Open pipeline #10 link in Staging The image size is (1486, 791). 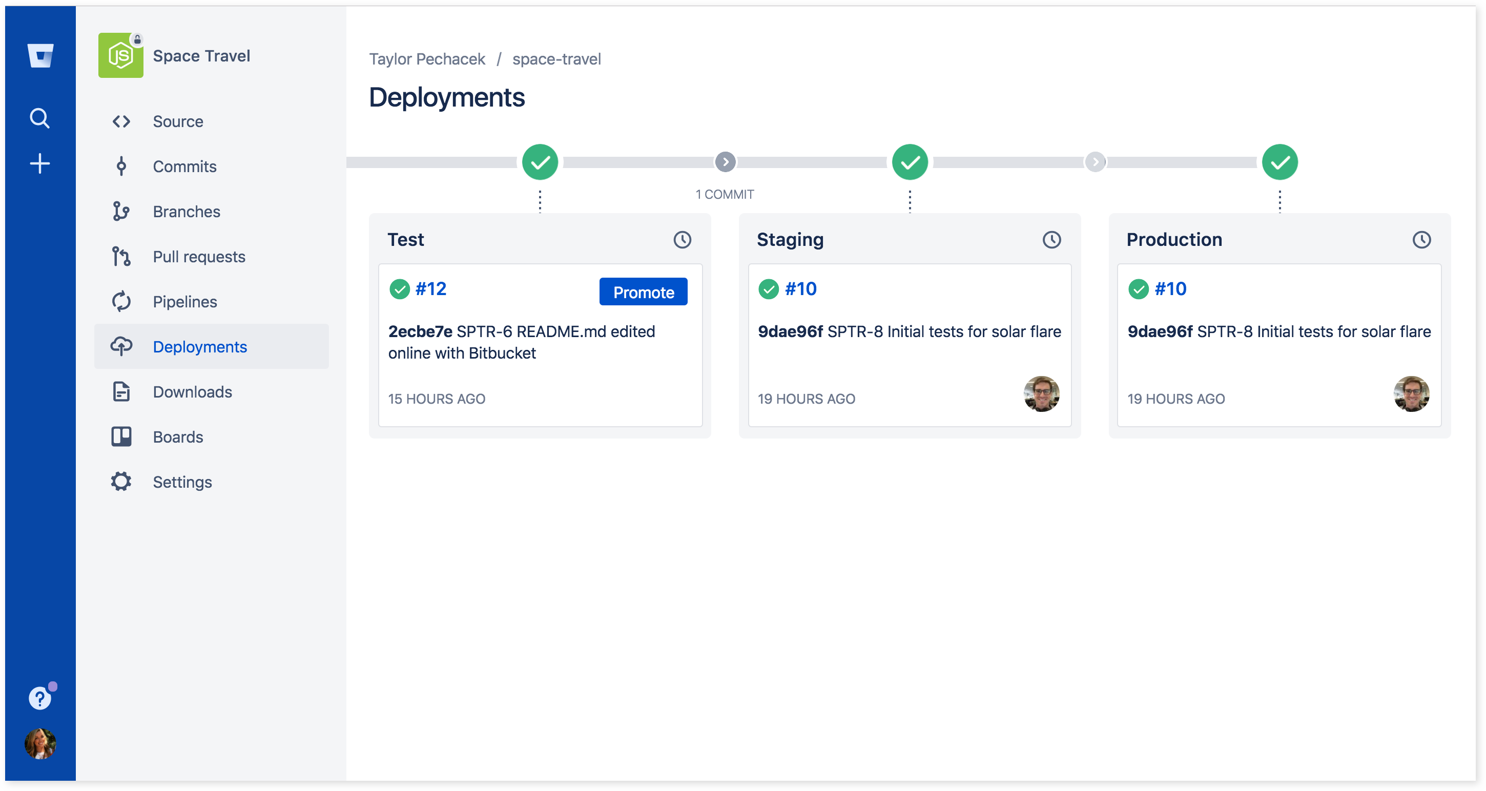pyautogui.click(x=800, y=288)
